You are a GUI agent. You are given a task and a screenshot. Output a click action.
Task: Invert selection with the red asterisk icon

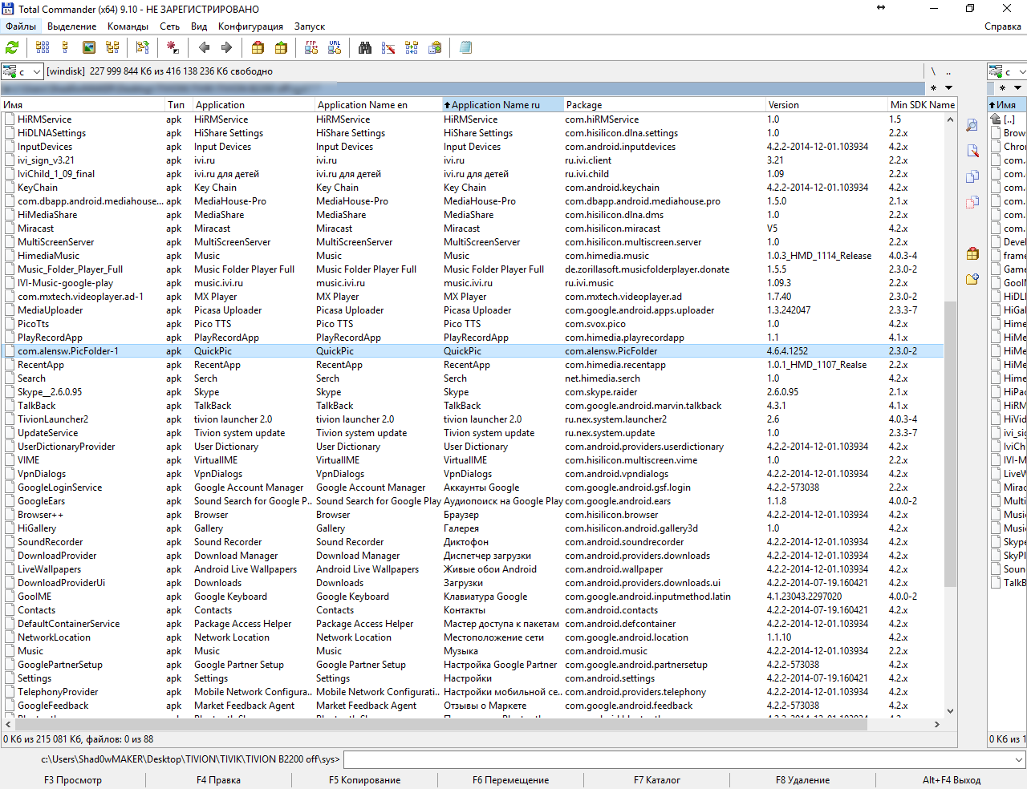click(x=173, y=48)
